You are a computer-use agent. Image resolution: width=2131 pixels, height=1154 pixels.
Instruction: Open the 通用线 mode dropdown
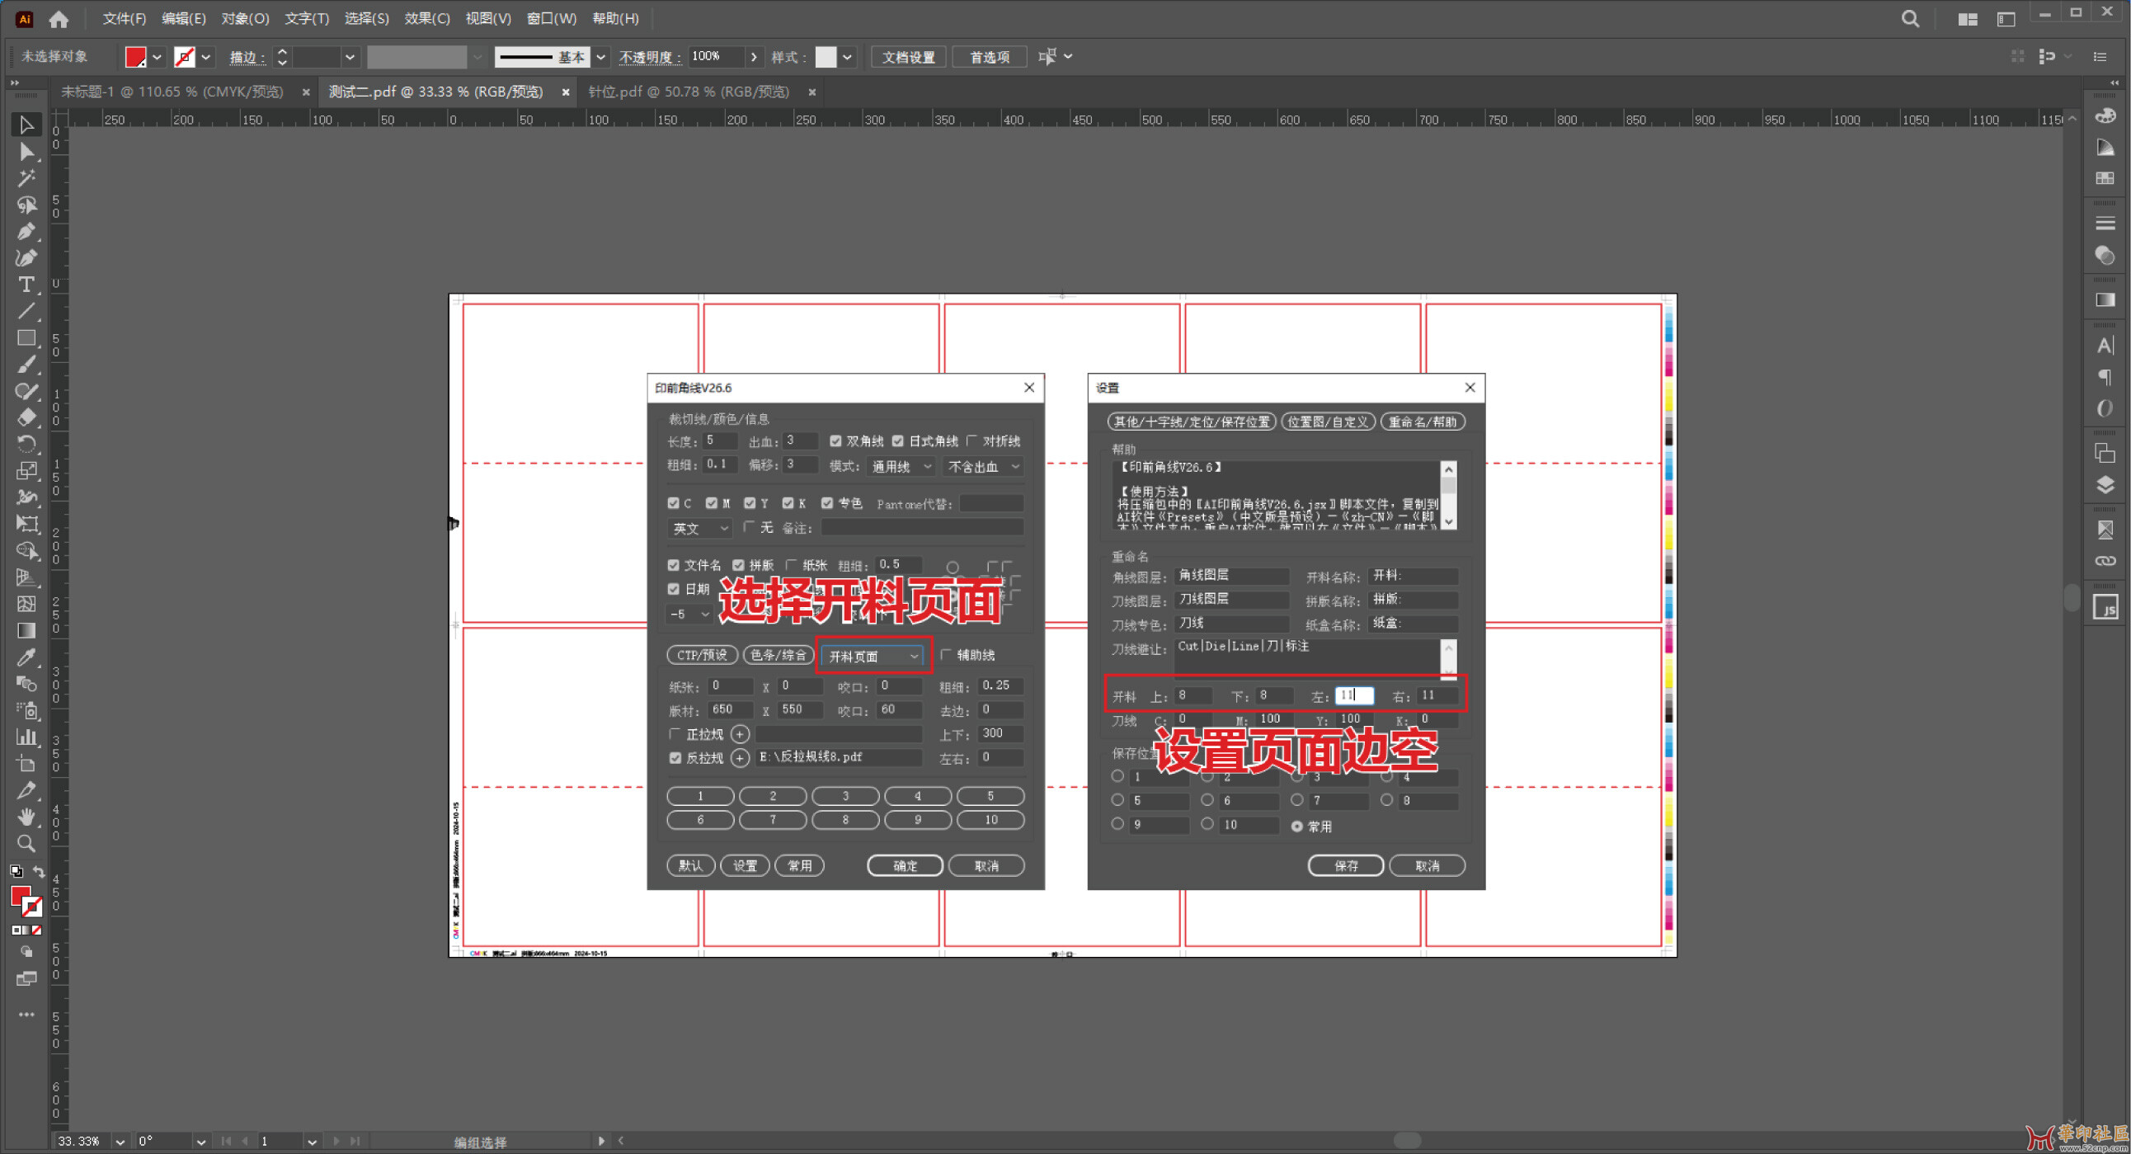pos(901,467)
